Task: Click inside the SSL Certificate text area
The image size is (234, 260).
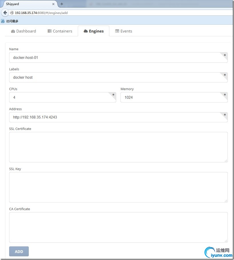Action: pos(118,147)
